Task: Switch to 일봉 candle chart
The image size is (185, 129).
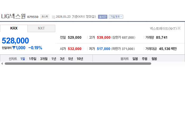Action: 135,59
